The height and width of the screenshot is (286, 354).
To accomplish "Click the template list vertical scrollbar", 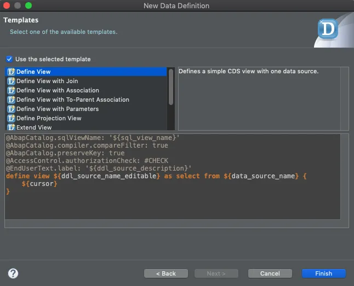I will pos(171,87).
